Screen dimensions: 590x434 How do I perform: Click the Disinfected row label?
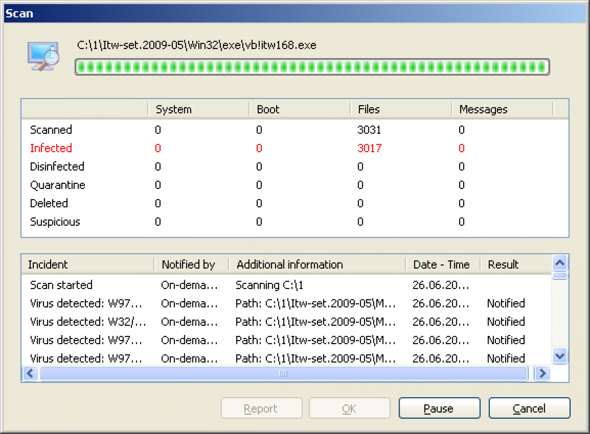point(57,167)
